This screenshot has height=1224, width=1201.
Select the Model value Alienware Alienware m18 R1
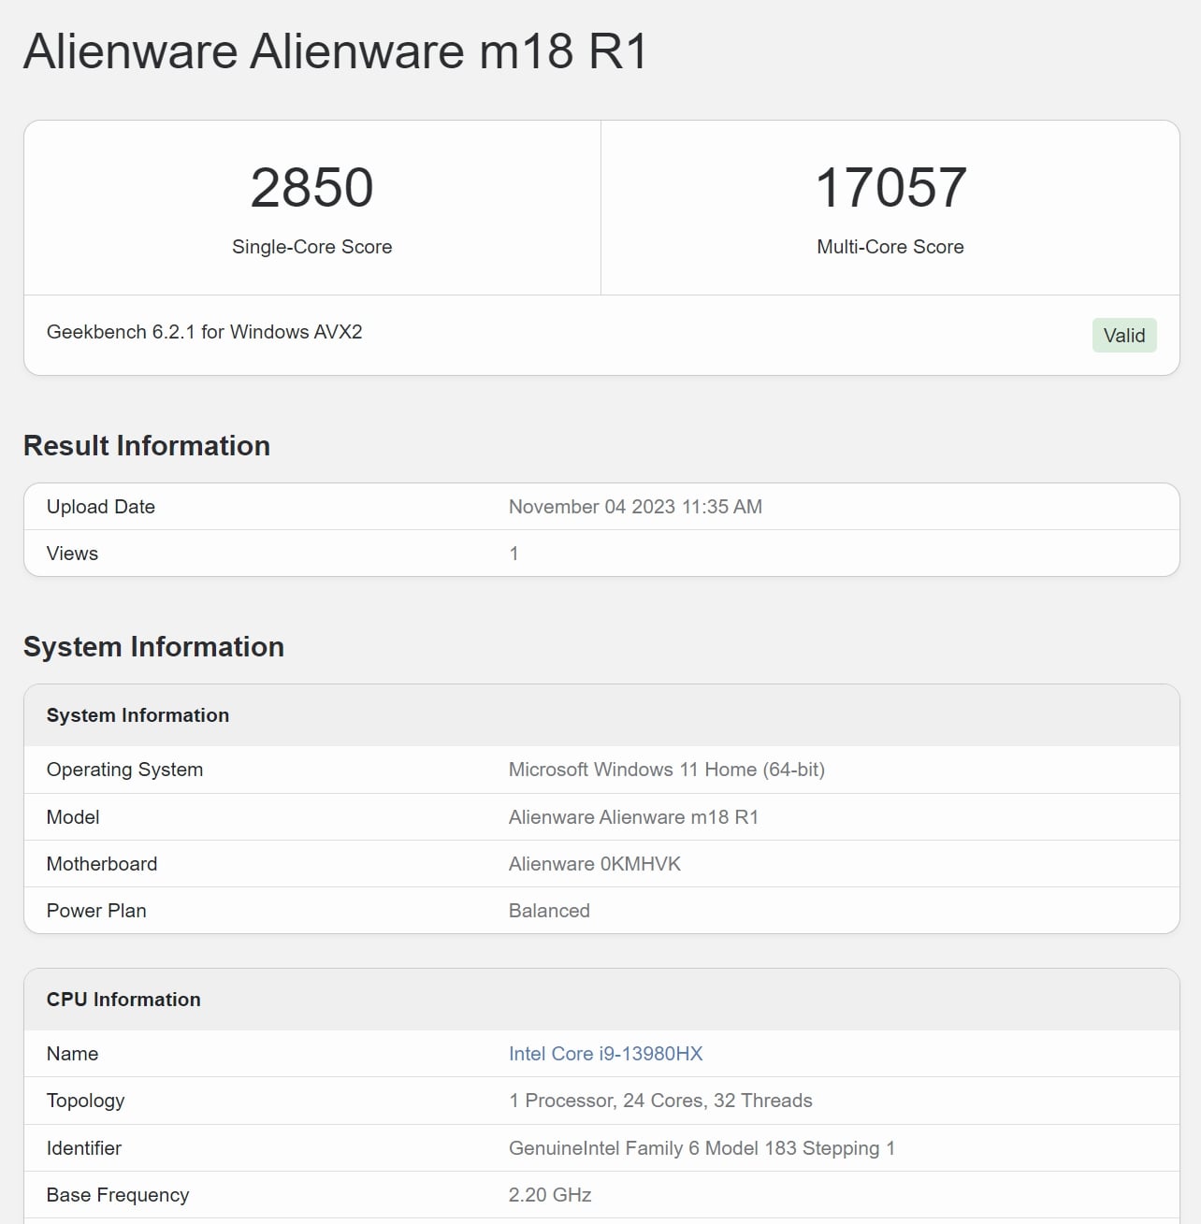(x=633, y=817)
